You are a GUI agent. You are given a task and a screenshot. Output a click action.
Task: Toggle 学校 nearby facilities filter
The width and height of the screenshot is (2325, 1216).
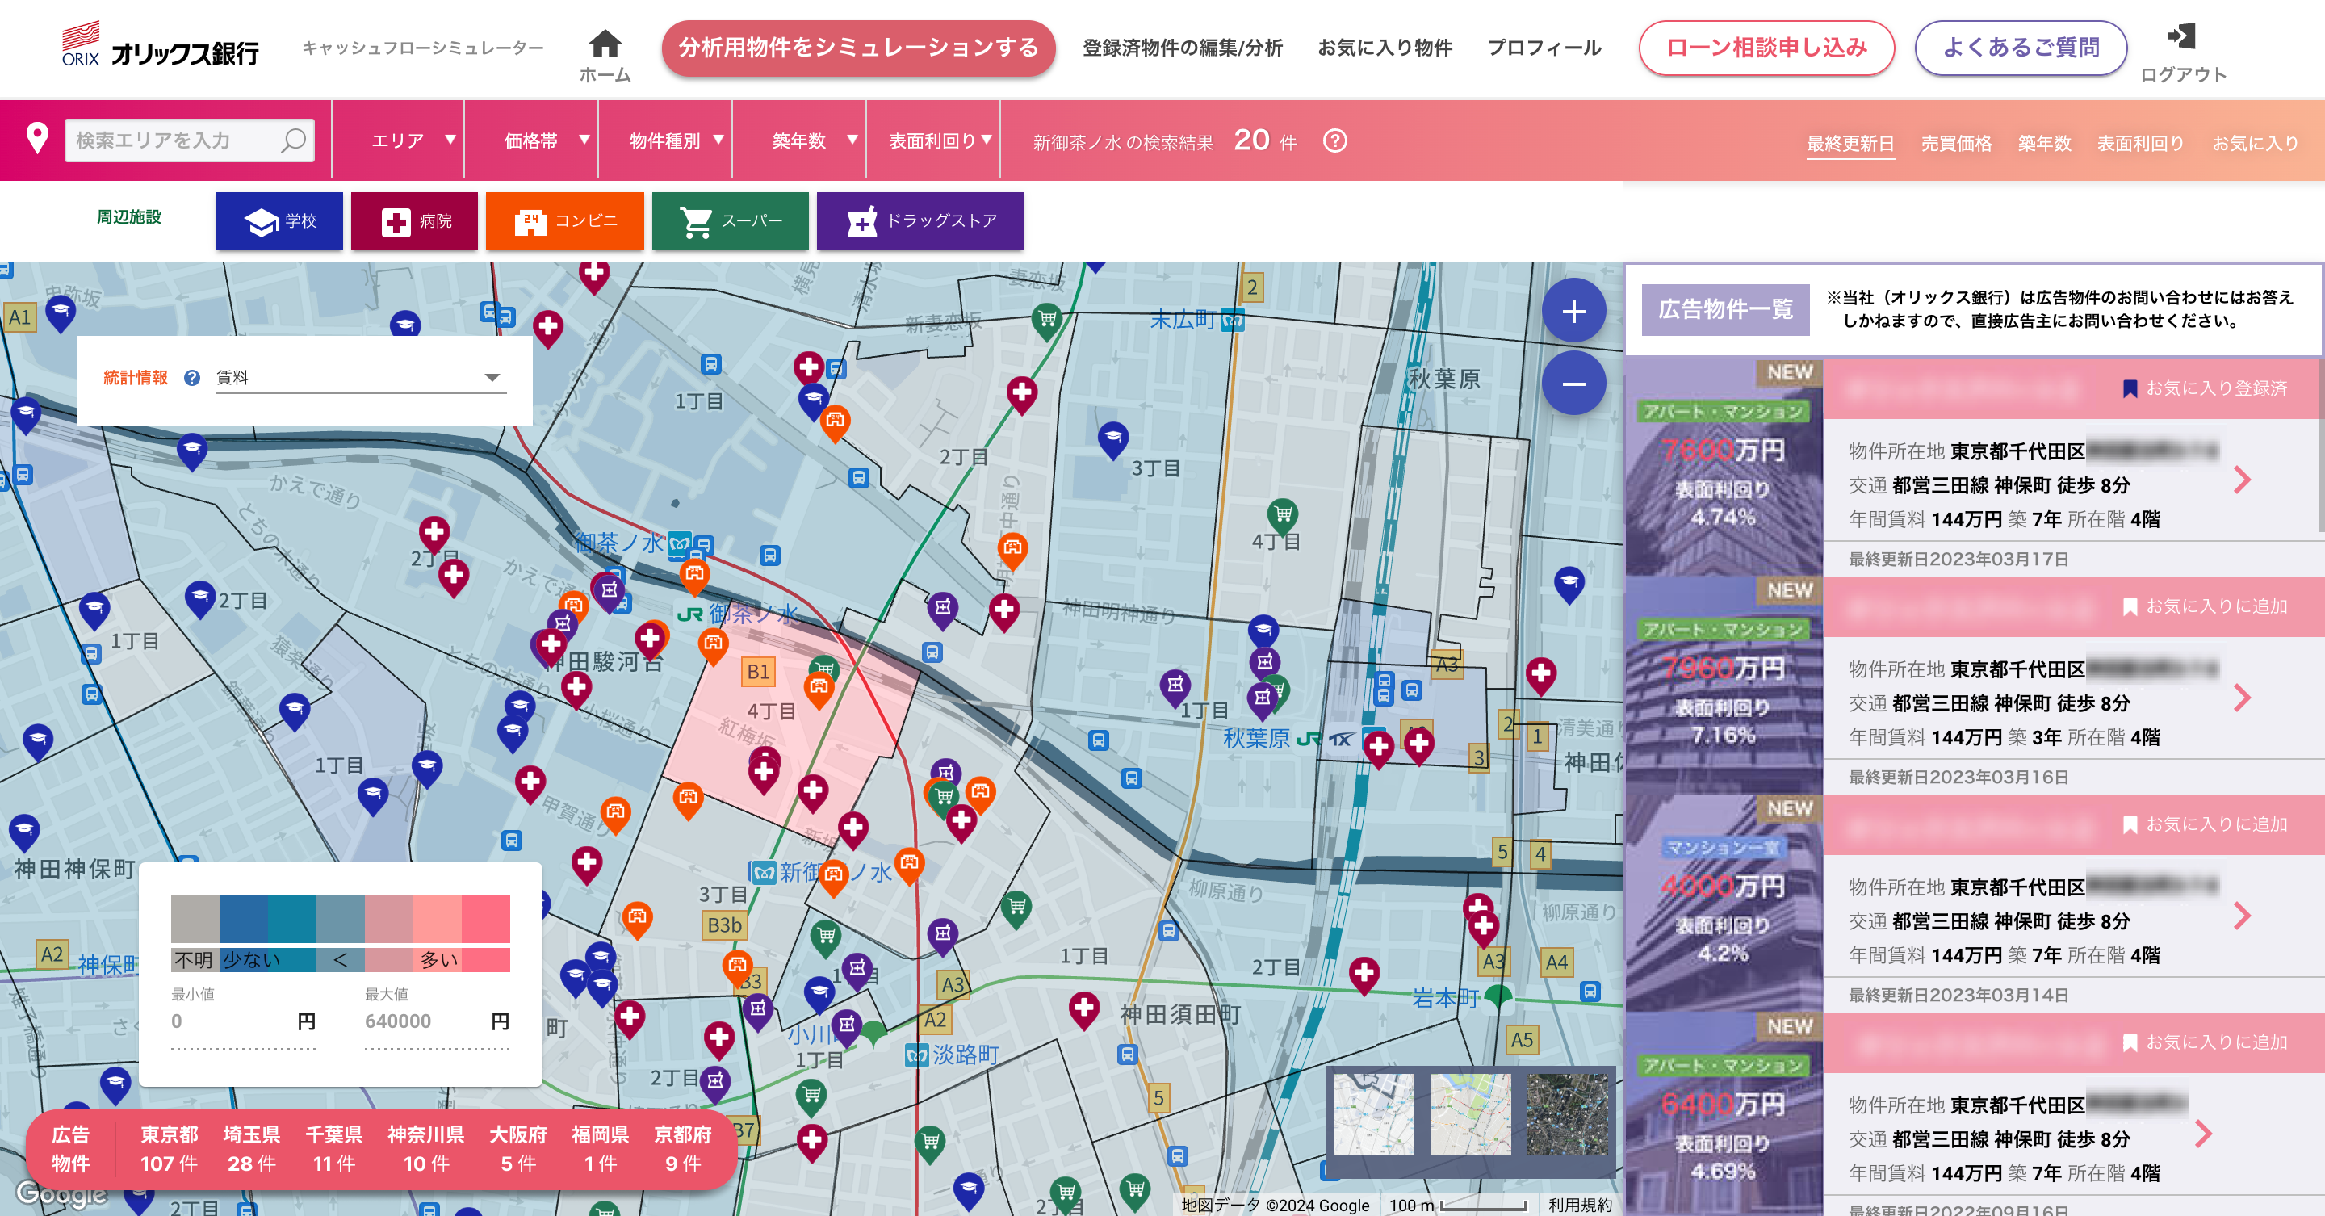click(x=280, y=221)
